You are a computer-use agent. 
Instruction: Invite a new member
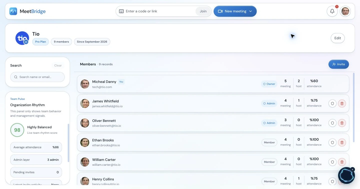click(339, 64)
